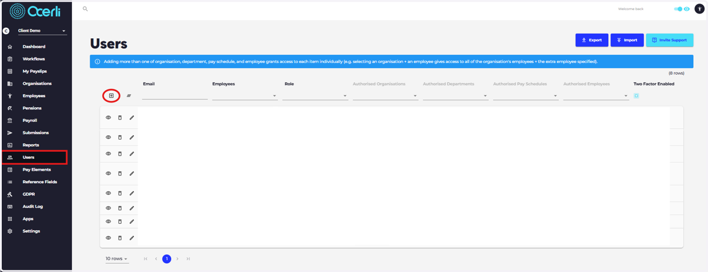
Task: Open Payroll via its bank icon
Action: pos(10,121)
